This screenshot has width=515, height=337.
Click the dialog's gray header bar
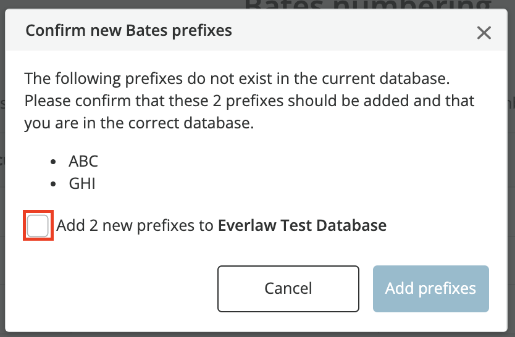click(x=256, y=30)
